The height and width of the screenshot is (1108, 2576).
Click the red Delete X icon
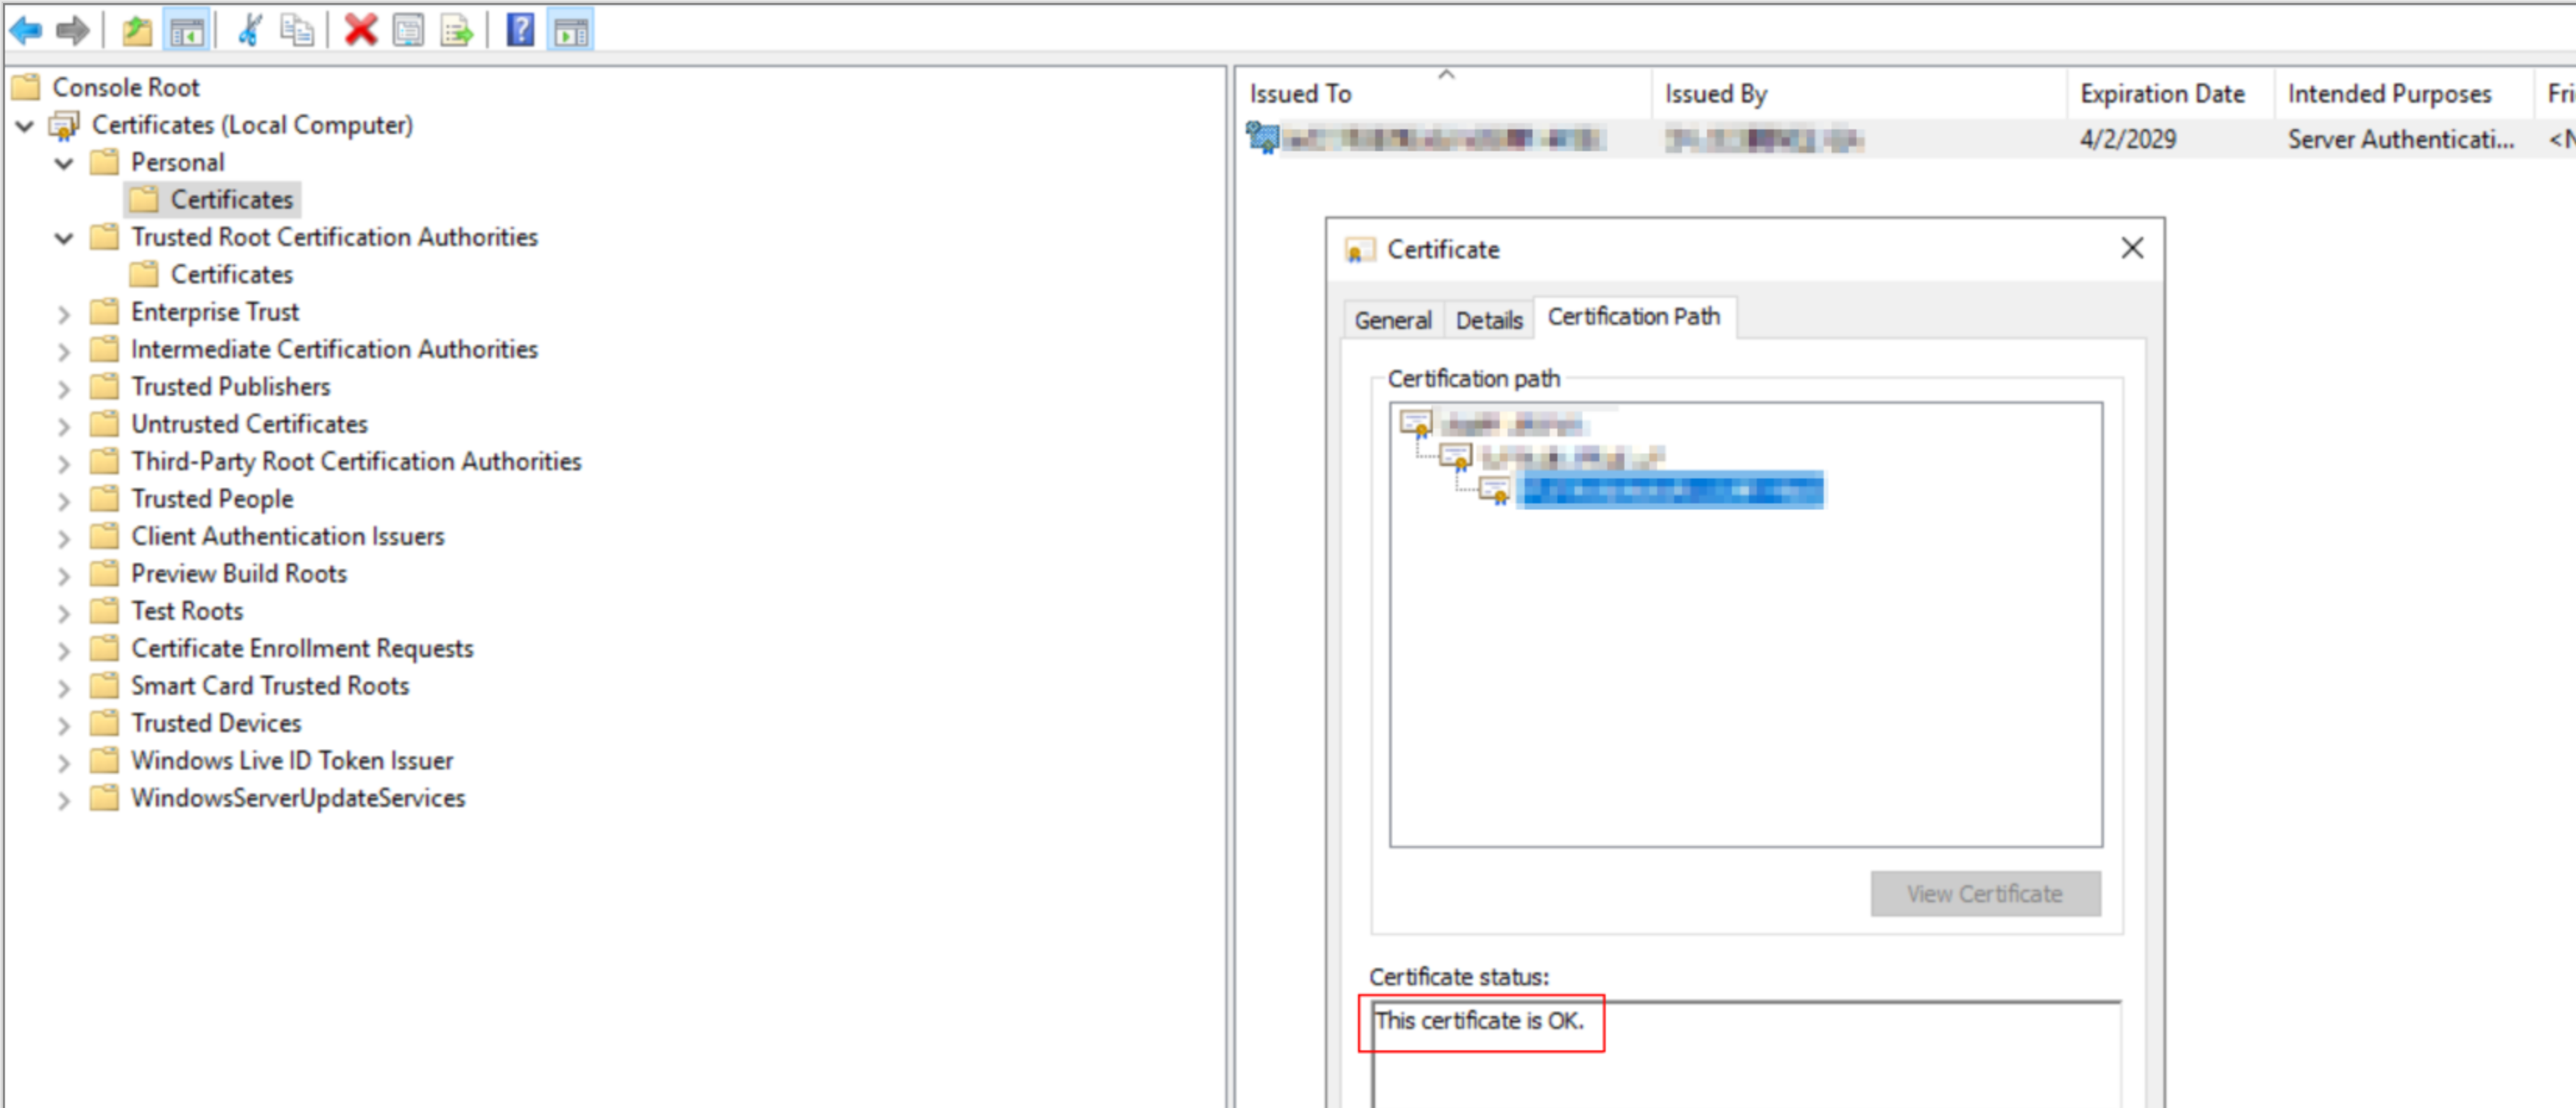pyautogui.click(x=360, y=30)
